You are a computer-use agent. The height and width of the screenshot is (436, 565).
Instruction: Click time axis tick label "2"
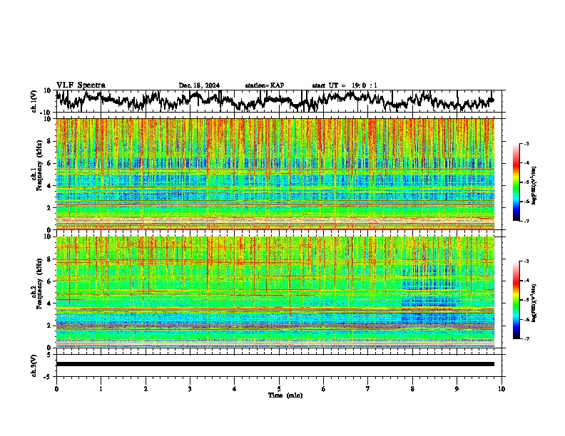pyautogui.click(x=146, y=389)
